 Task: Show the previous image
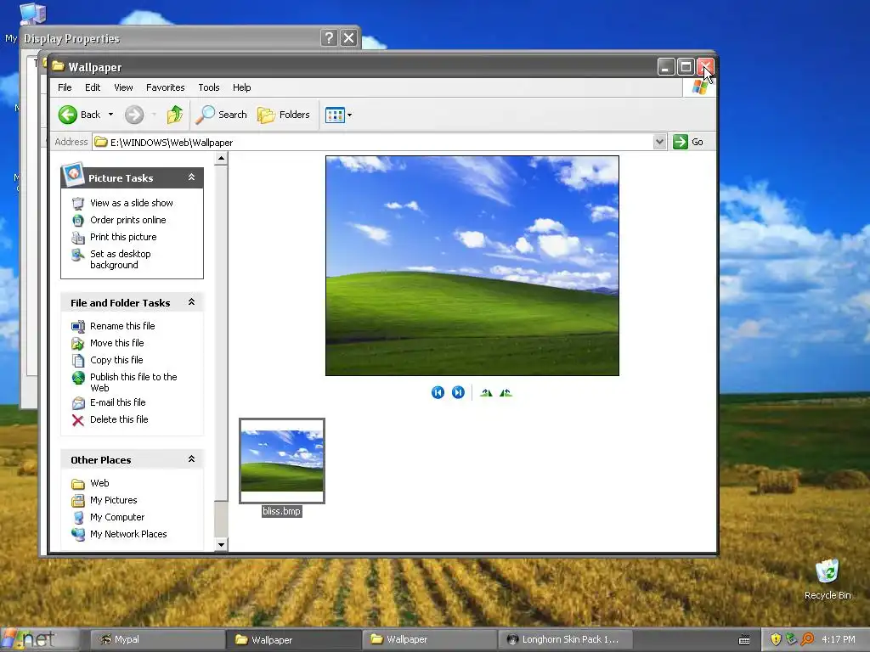click(x=438, y=392)
